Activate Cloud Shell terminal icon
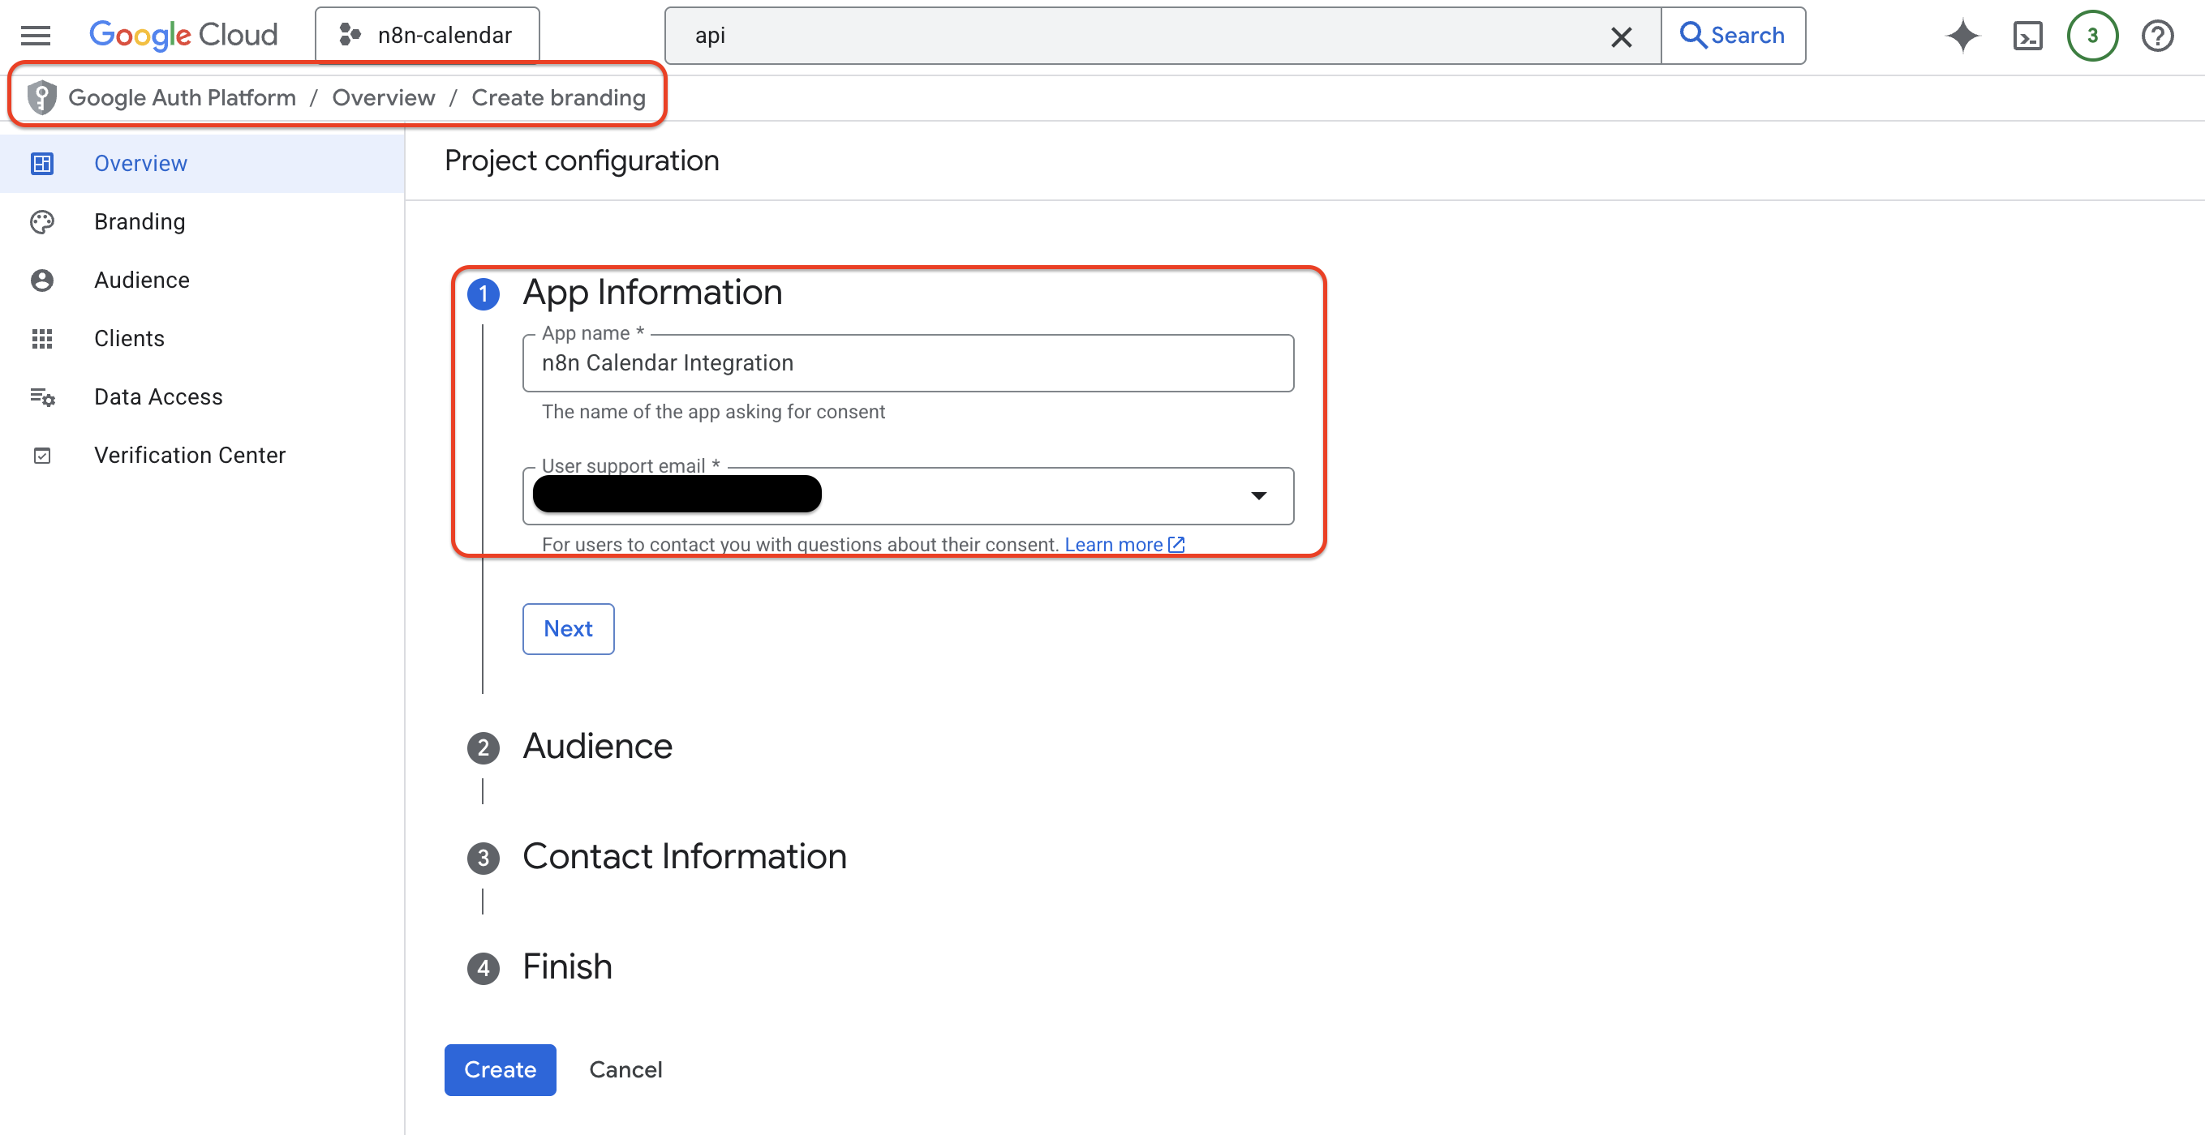 point(2027,36)
